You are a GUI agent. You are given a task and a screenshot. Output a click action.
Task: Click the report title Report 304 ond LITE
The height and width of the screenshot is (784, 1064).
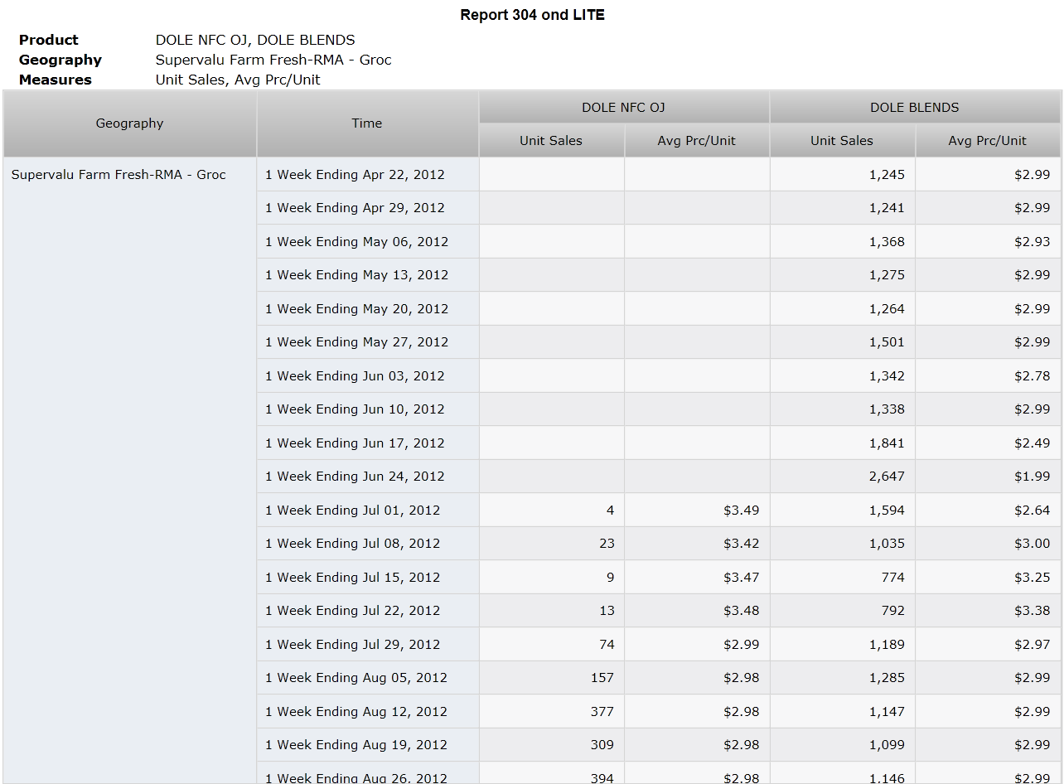[532, 15]
